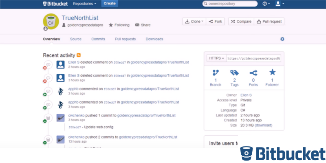Click the RSS feed icon beside Recent activity
Screen dimensions: 326x163
pos(79,55)
